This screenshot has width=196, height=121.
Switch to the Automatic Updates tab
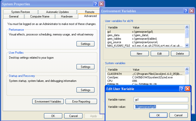pyautogui.click(x=57, y=12)
